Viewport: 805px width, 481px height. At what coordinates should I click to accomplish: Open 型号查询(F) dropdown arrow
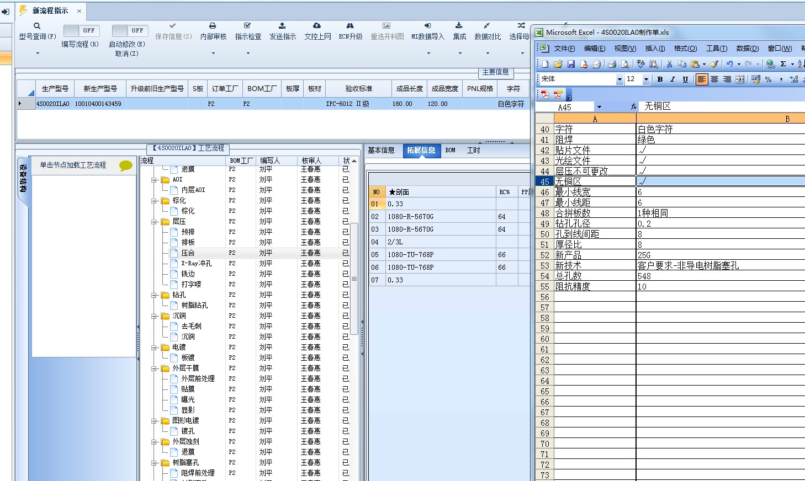(x=38, y=54)
